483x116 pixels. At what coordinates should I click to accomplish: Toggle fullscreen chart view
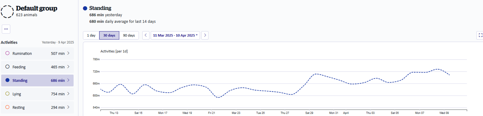point(480,35)
